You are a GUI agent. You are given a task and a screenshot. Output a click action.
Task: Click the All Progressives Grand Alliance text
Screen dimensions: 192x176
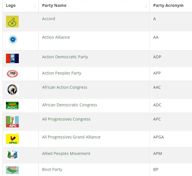[x=71, y=137]
